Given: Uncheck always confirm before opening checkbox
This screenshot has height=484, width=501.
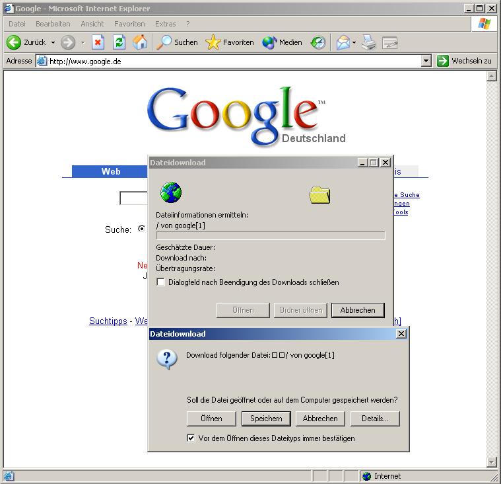Looking at the screenshot, I should pos(191,438).
